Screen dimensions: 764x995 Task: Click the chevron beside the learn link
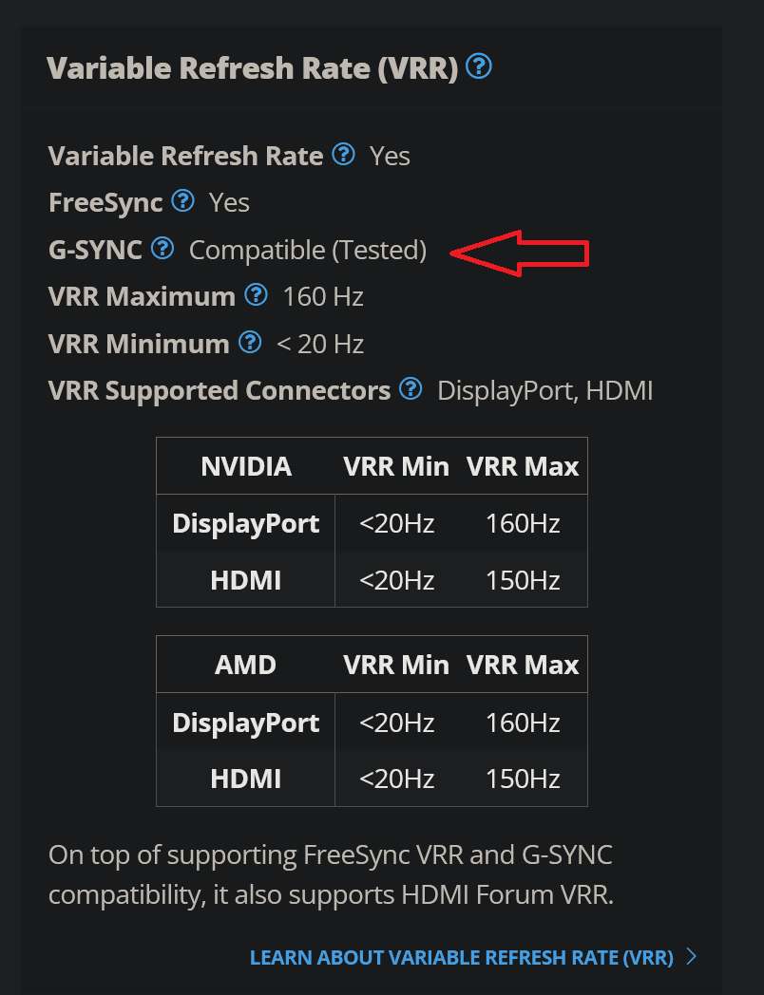coord(692,957)
